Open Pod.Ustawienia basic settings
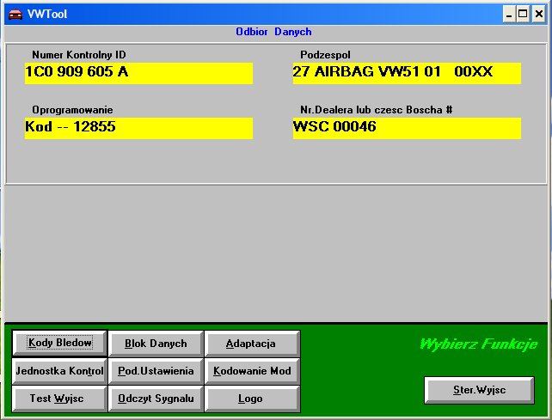 click(156, 371)
